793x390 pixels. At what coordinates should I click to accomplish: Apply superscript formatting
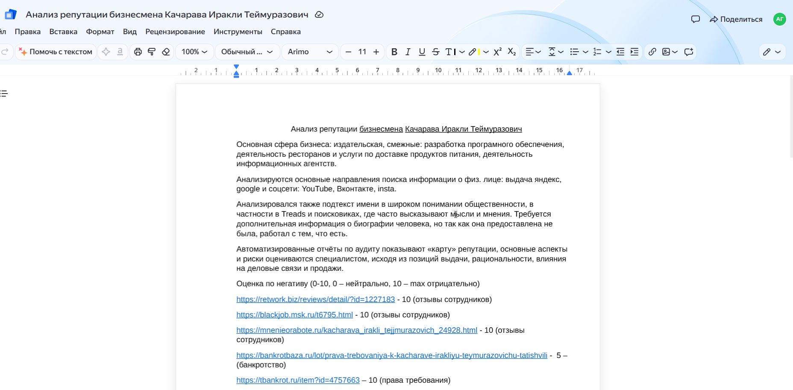click(497, 52)
